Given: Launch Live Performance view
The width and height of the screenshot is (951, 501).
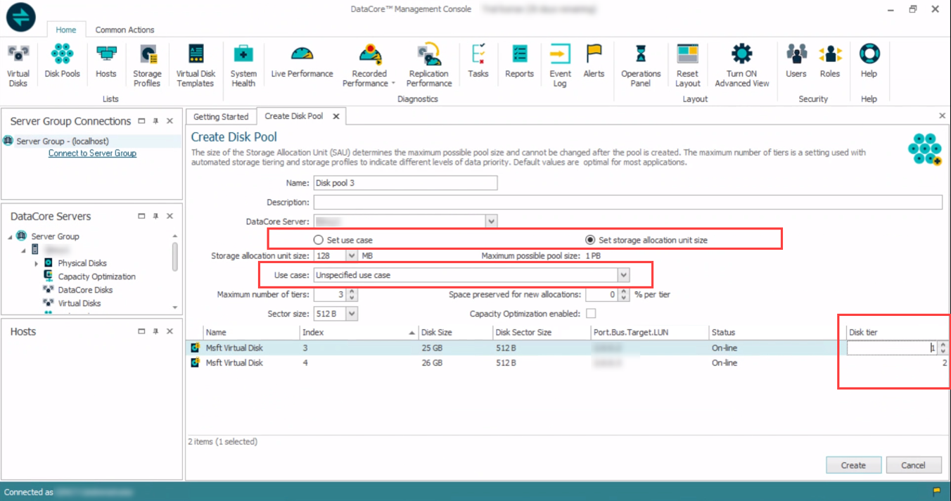Looking at the screenshot, I should coord(302,61).
